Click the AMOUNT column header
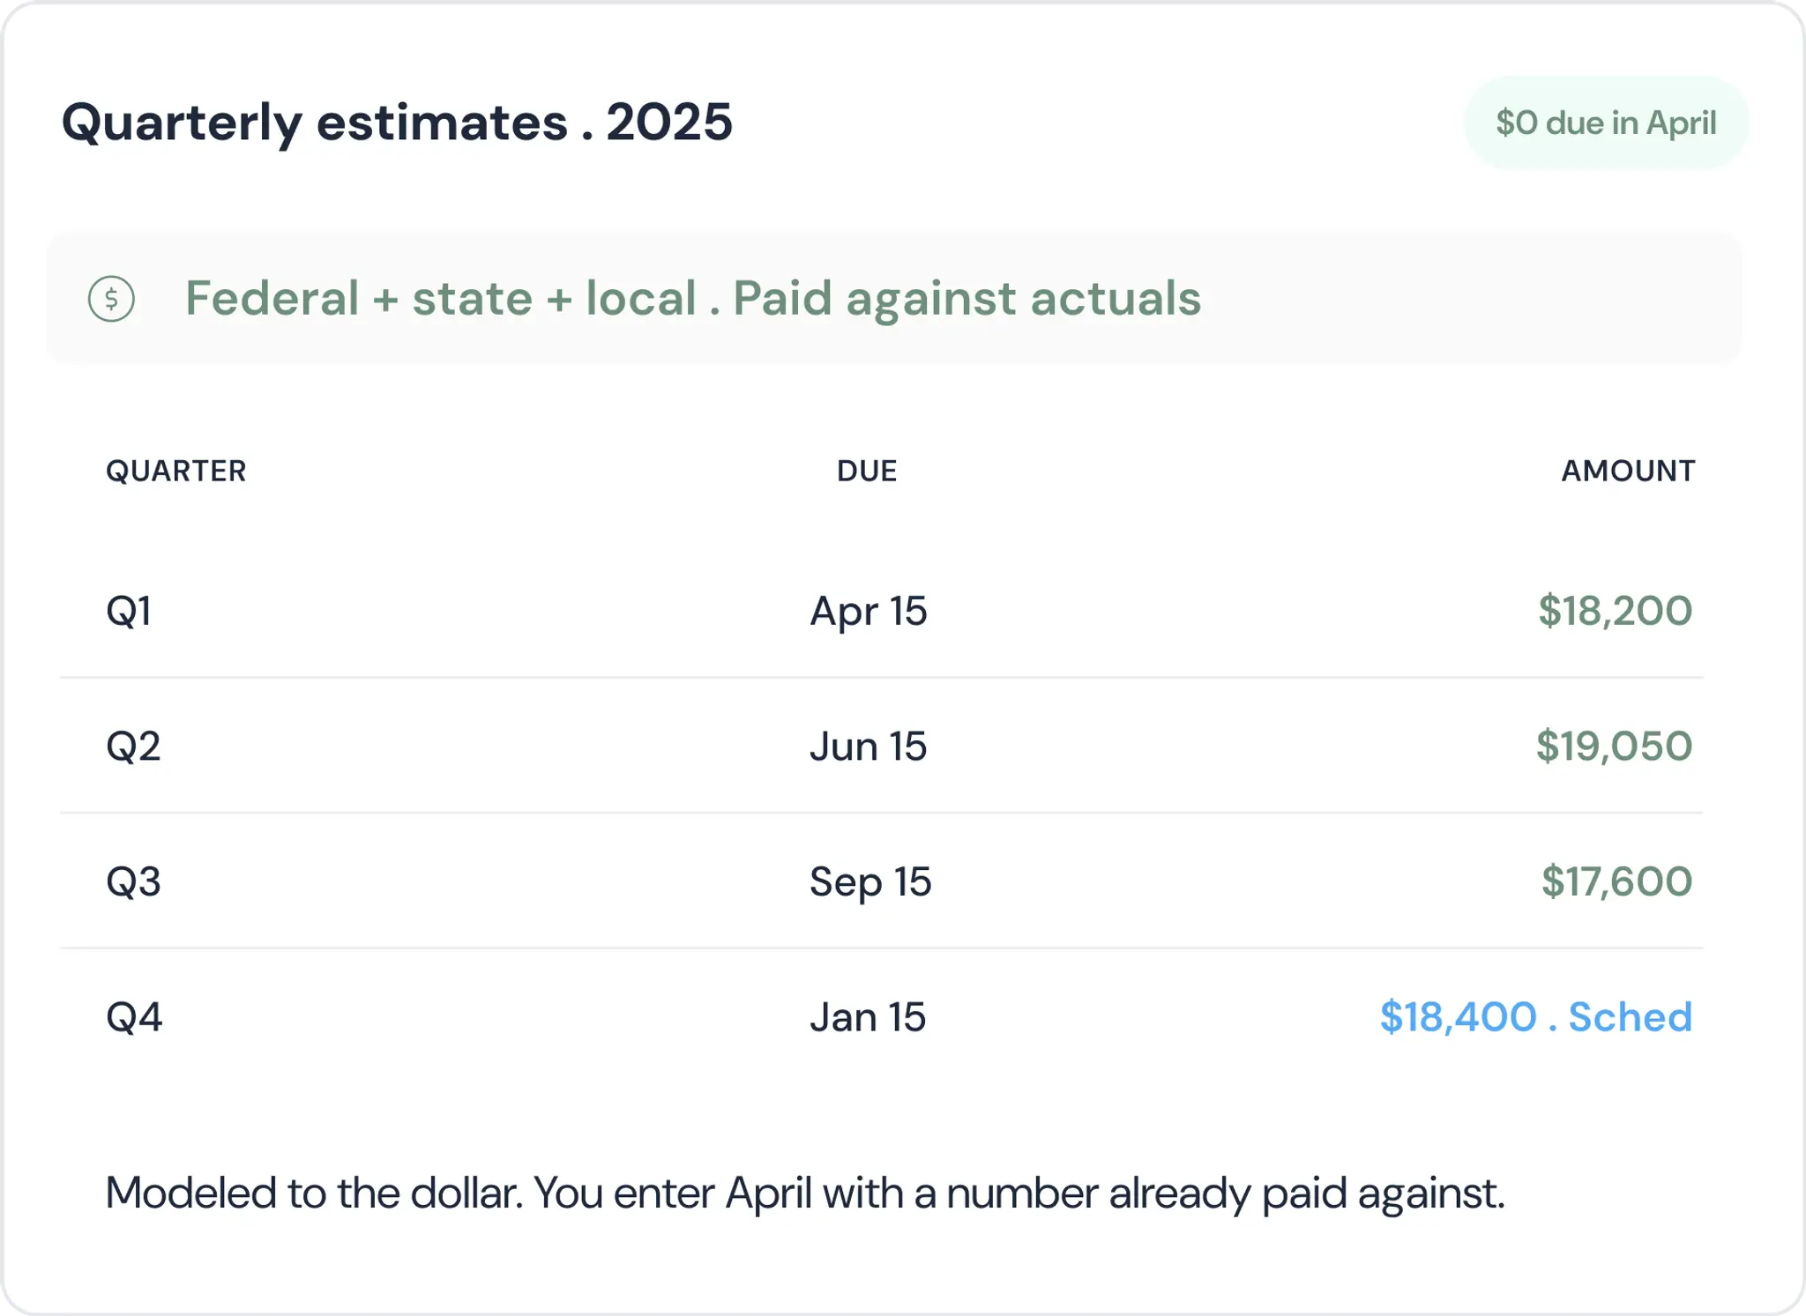The height and width of the screenshot is (1316, 1806). (1628, 471)
